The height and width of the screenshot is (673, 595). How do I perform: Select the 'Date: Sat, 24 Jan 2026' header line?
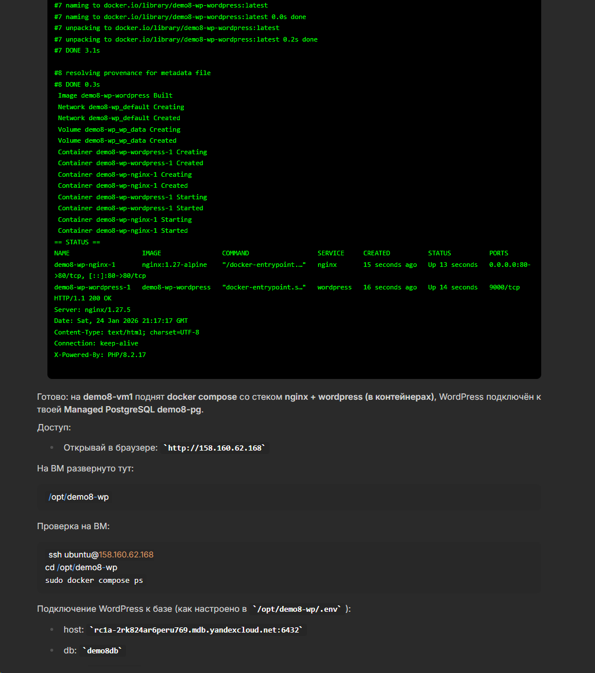tap(121, 321)
